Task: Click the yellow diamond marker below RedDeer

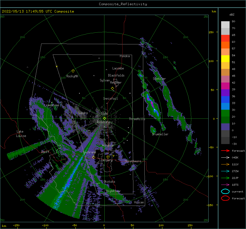Action: tap(112, 88)
